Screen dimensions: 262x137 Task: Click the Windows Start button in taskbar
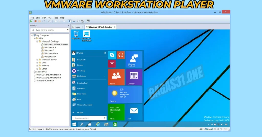tap(74, 124)
